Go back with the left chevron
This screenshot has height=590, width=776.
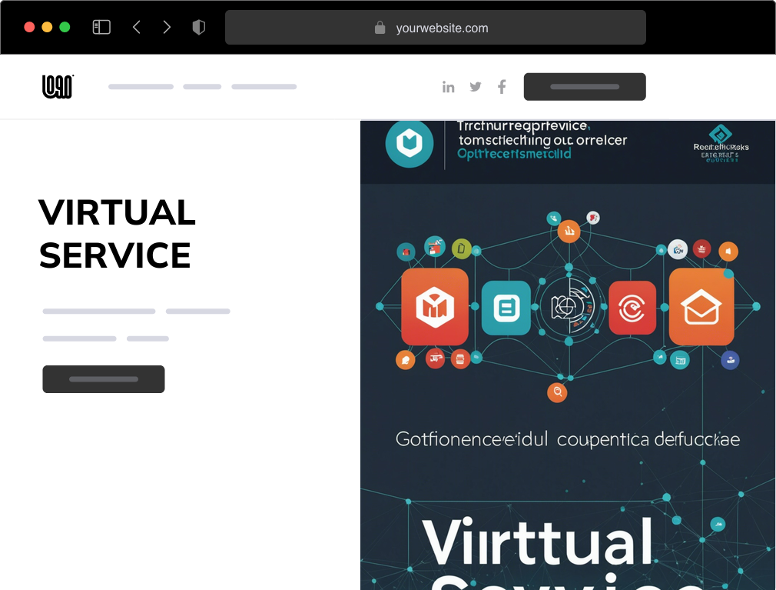[x=137, y=27]
